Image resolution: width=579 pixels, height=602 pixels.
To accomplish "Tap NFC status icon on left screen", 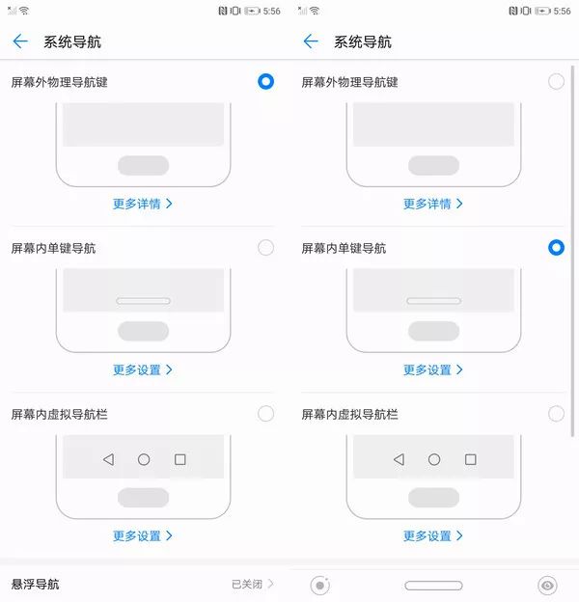I will pyautogui.click(x=223, y=11).
